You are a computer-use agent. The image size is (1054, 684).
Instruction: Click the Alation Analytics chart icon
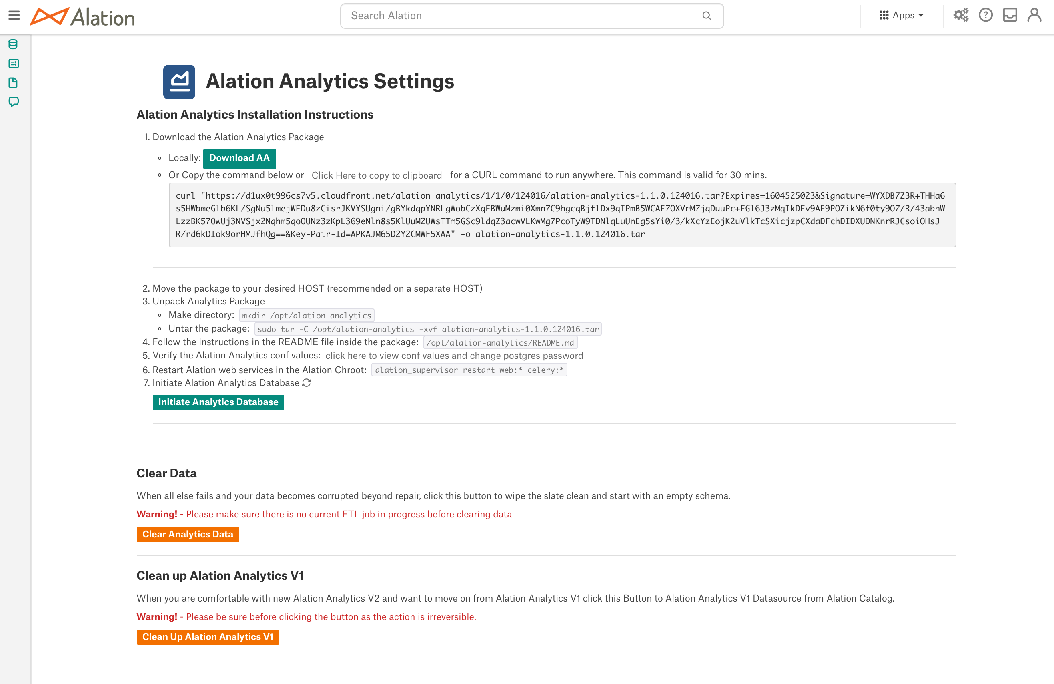pyautogui.click(x=179, y=82)
